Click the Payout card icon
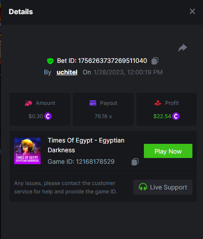Image resolution: width=203 pixels, height=239 pixels. [93, 103]
